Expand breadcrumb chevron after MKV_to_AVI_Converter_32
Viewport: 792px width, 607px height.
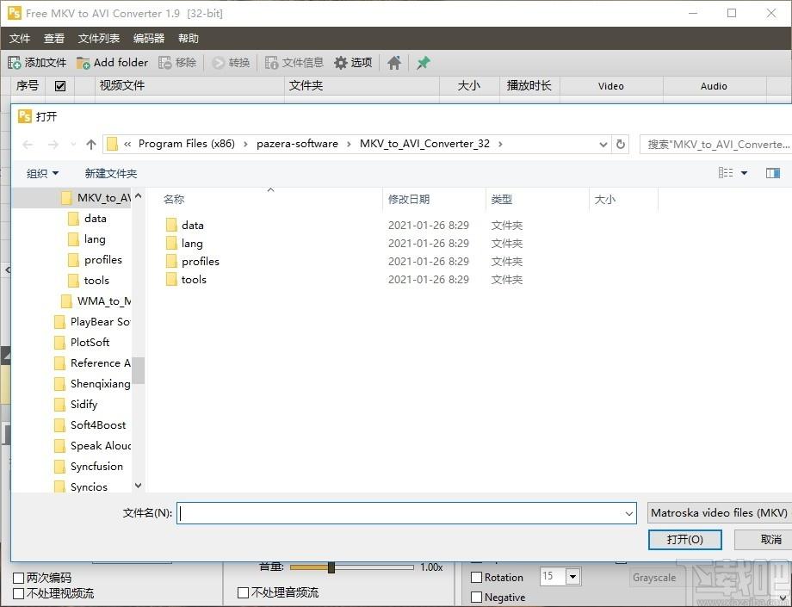[500, 145]
